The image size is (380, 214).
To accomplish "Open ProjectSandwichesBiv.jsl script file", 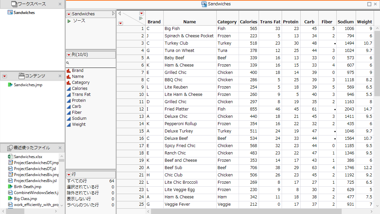I will [x=32, y=181].
